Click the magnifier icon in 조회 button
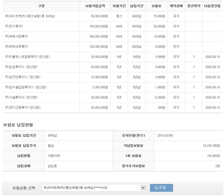 click(x=156, y=188)
